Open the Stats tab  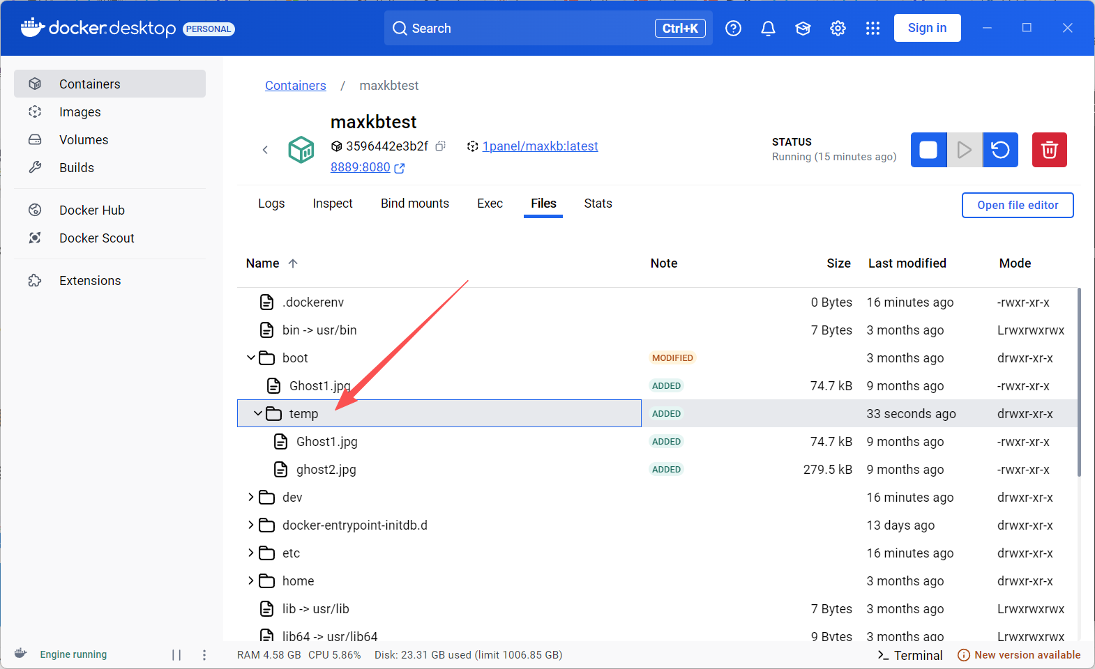pos(598,203)
